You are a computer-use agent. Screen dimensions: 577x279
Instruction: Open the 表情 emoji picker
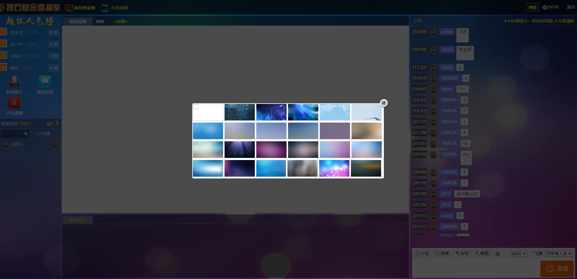coord(442,254)
